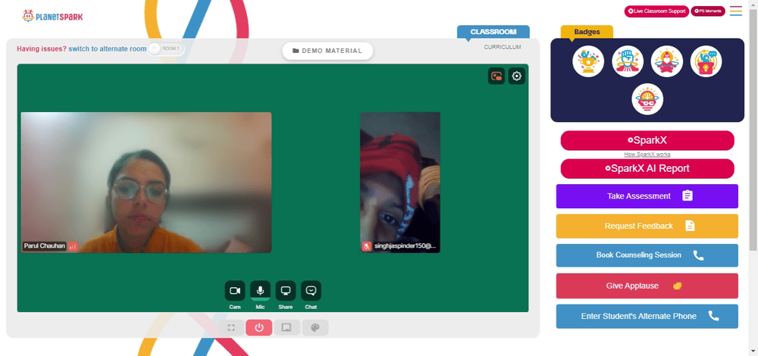Book Counseling Session button
758x356 pixels.
point(647,255)
